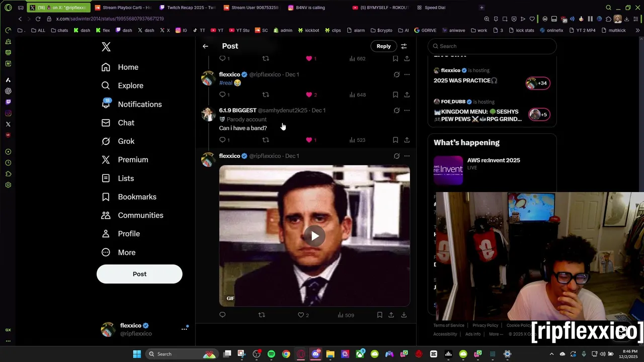The image size is (644, 362).
Task: Open Home in the left navigation
Action: coord(120,67)
